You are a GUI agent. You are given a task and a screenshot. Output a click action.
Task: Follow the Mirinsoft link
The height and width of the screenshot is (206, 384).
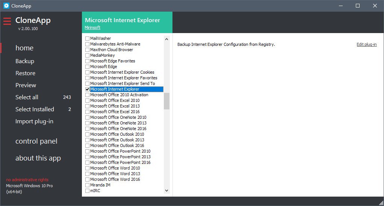(92, 27)
